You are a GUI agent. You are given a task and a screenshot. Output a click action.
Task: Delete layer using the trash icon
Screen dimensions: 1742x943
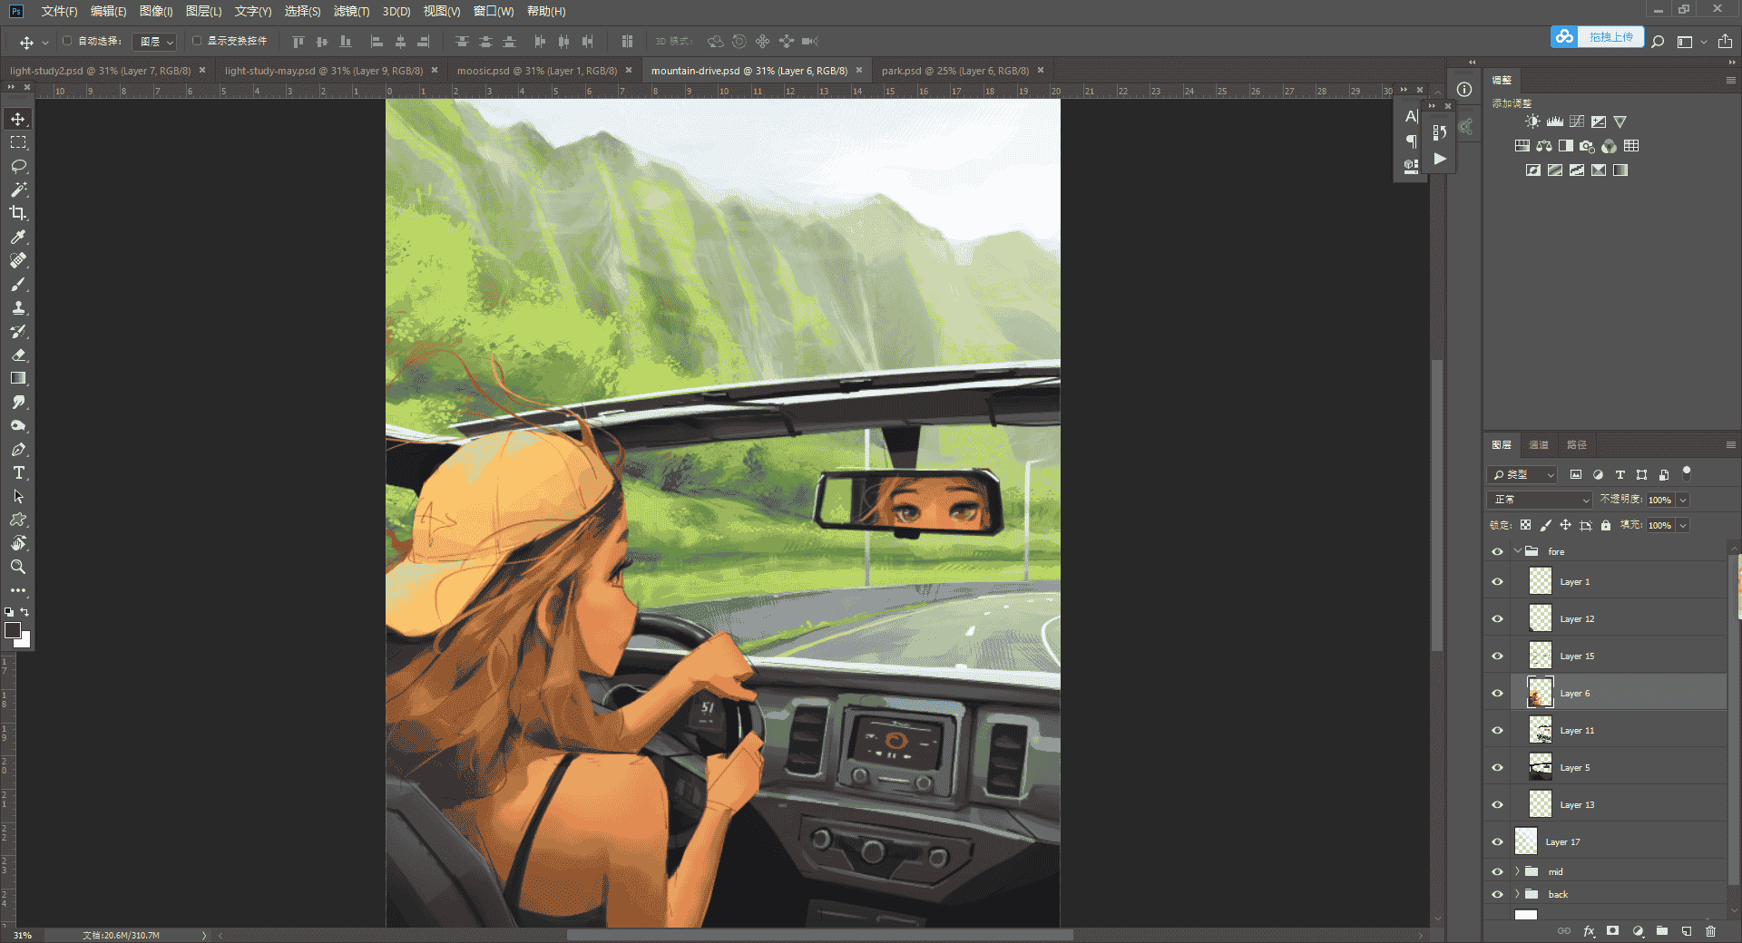[1710, 931]
